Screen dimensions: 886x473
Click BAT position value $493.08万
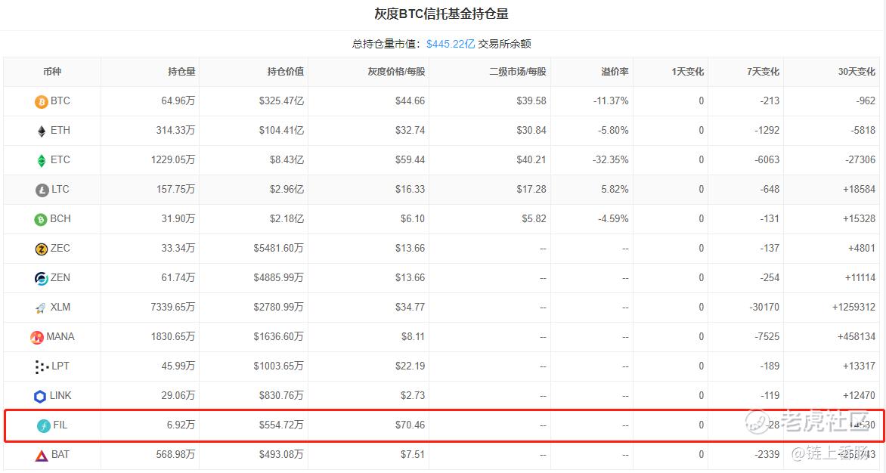281,454
